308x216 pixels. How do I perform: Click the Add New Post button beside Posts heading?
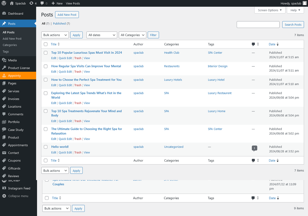[x=67, y=15]
